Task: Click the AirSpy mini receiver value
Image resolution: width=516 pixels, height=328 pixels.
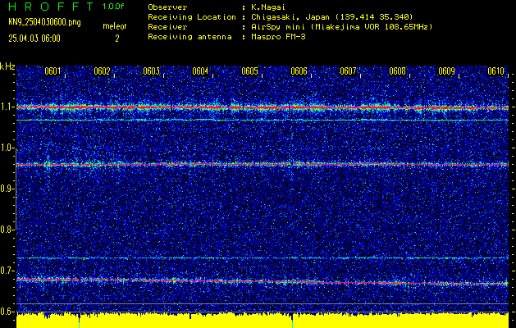Action: coord(341,27)
